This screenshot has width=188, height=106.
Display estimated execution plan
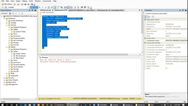tap(49, 7)
